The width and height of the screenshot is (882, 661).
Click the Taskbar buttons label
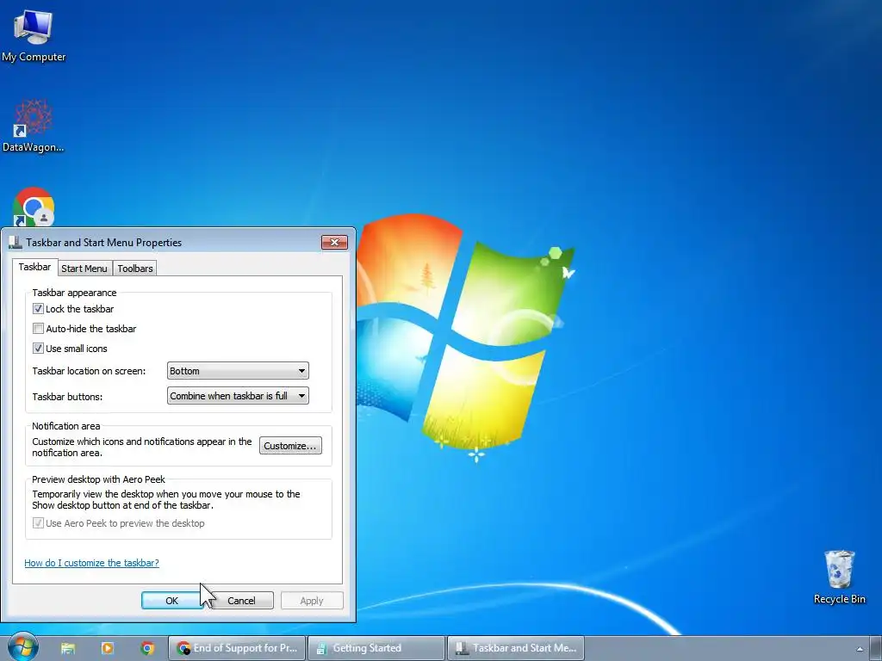67,396
